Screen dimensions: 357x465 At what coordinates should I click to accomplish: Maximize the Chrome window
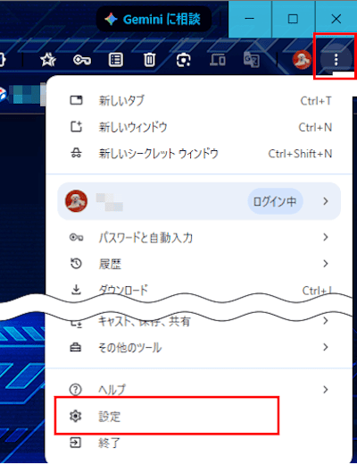point(293,19)
